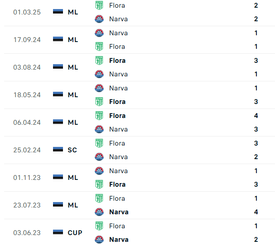Select ML label for 03.08.24 match

(73, 67)
